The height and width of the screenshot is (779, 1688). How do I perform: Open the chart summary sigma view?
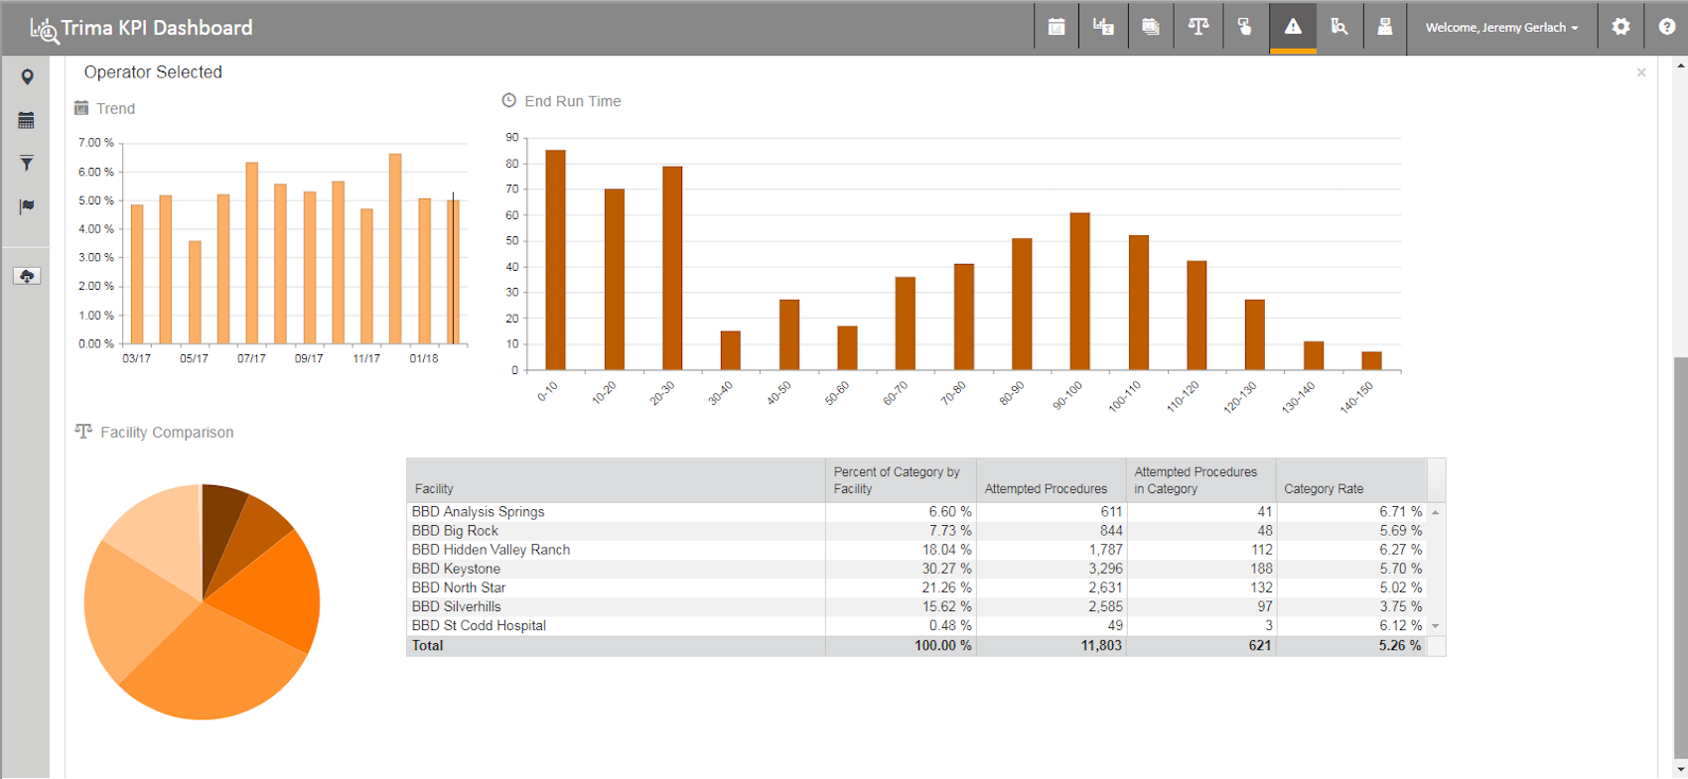click(1103, 28)
